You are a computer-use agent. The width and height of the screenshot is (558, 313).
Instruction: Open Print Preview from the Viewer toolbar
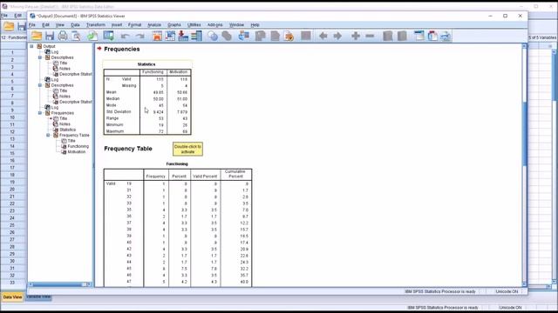pyautogui.click(x=76, y=36)
